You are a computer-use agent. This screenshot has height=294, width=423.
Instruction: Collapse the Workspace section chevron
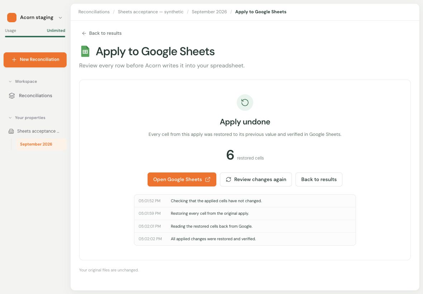tap(10, 81)
